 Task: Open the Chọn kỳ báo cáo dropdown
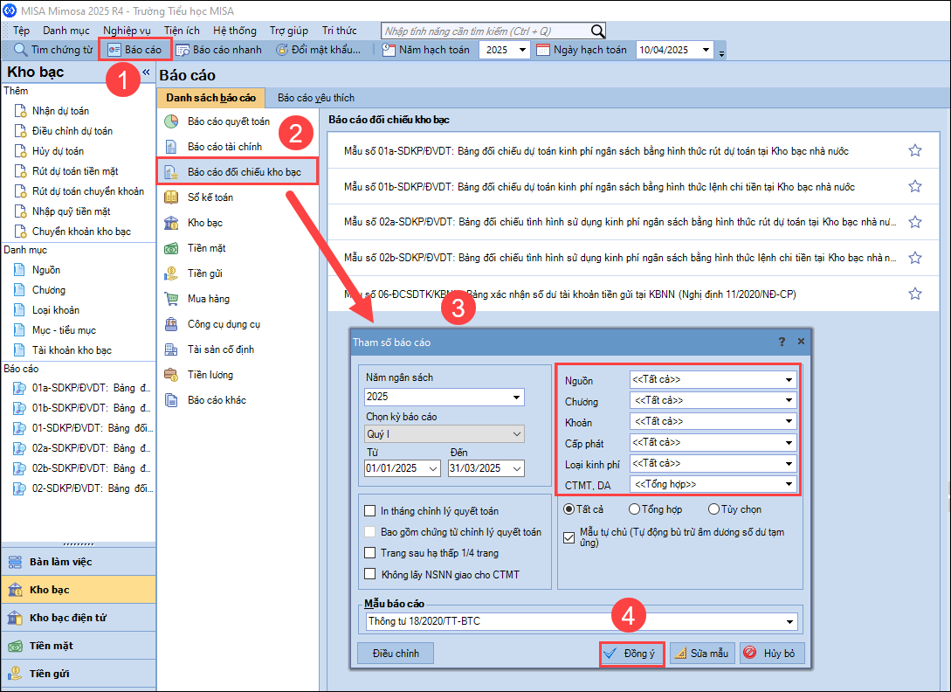(x=517, y=433)
